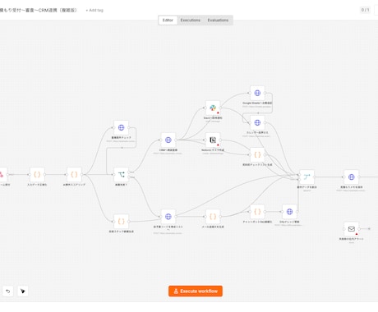Click the 0 / 1 counter badge
Image resolution: width=378 pixels, height=312 pixels.
click(x=365, y=10)
